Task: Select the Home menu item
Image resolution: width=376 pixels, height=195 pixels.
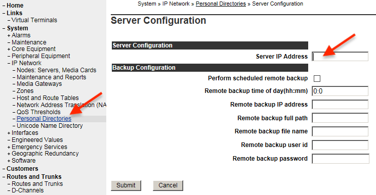Action: [15, 5]
